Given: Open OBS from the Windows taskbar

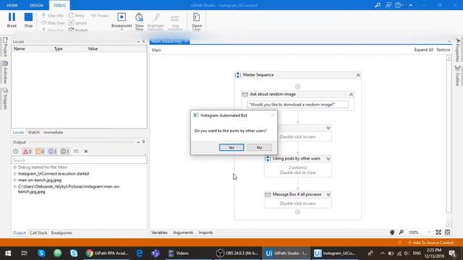Looking at the screenshot, I should pyautogui.click(x=237, y=253).
